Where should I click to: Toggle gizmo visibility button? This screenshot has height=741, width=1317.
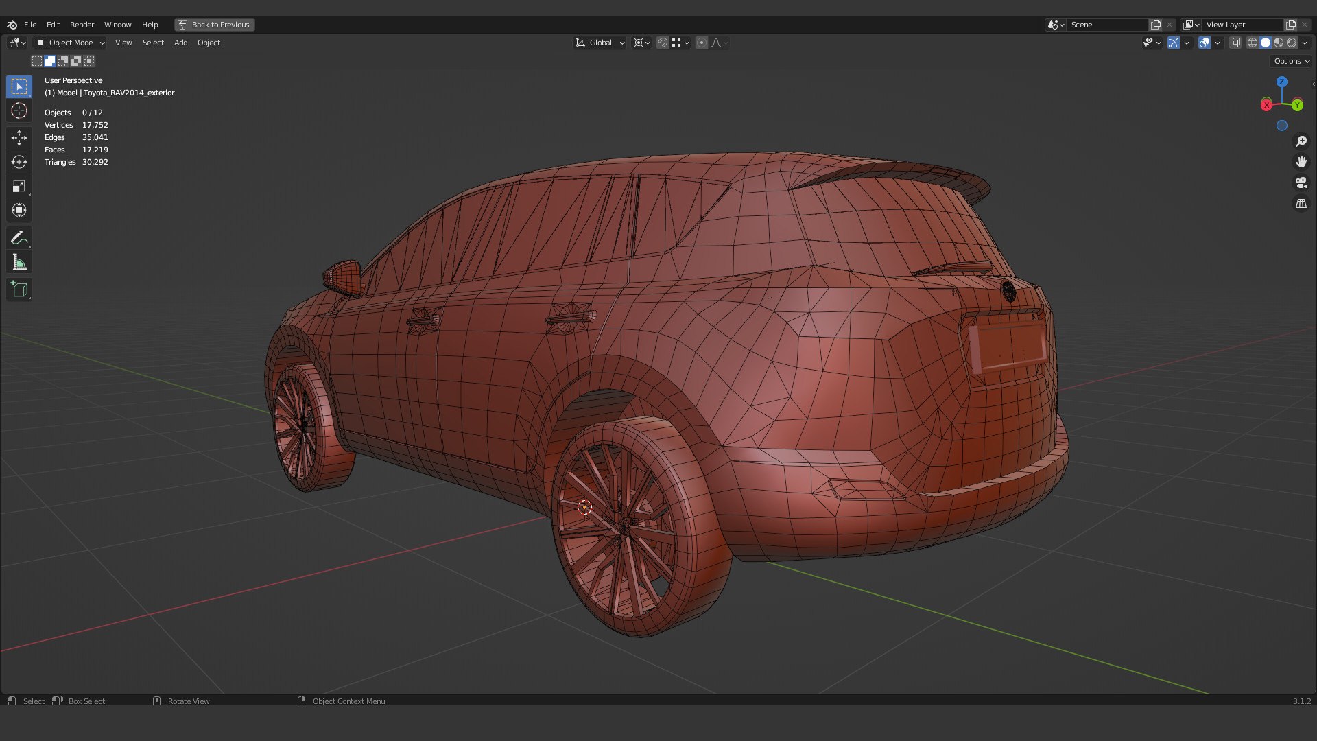pyautogui.click(x=1174, y=43)
